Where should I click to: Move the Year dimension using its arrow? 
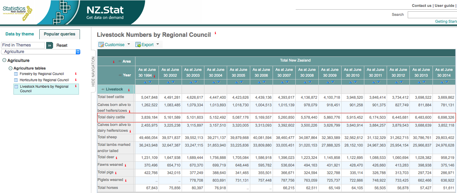(x=120, y=75)
